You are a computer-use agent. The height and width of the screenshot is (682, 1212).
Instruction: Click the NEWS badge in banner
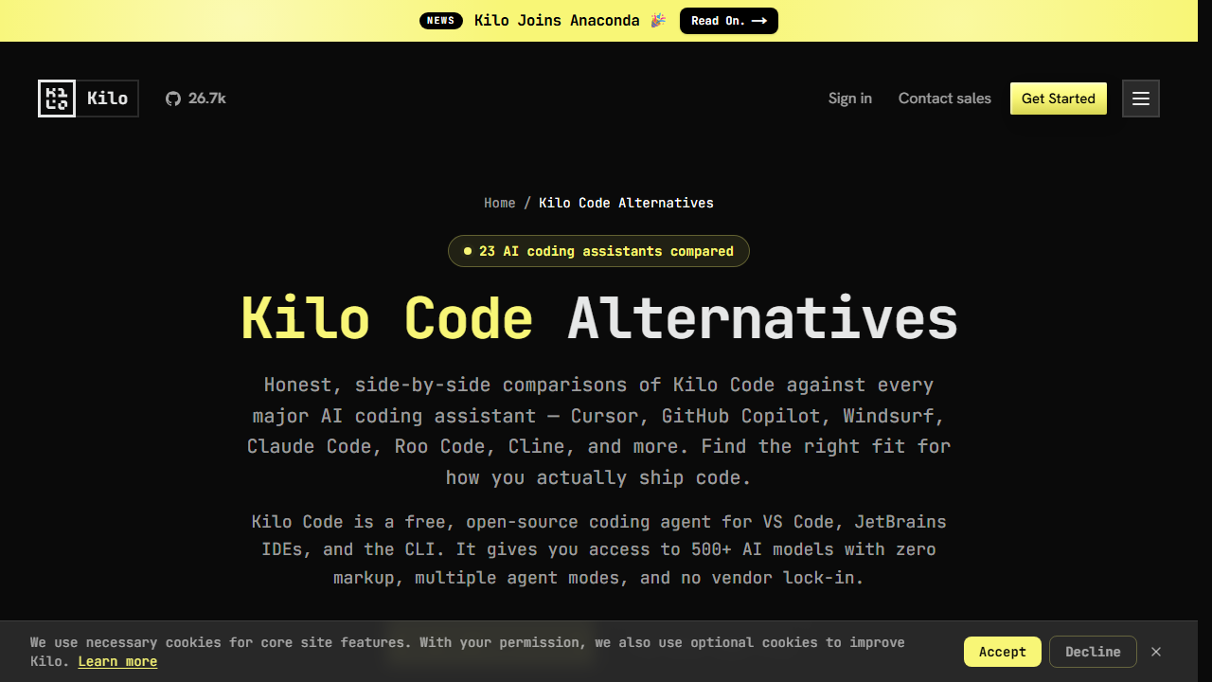pos(441,21)
